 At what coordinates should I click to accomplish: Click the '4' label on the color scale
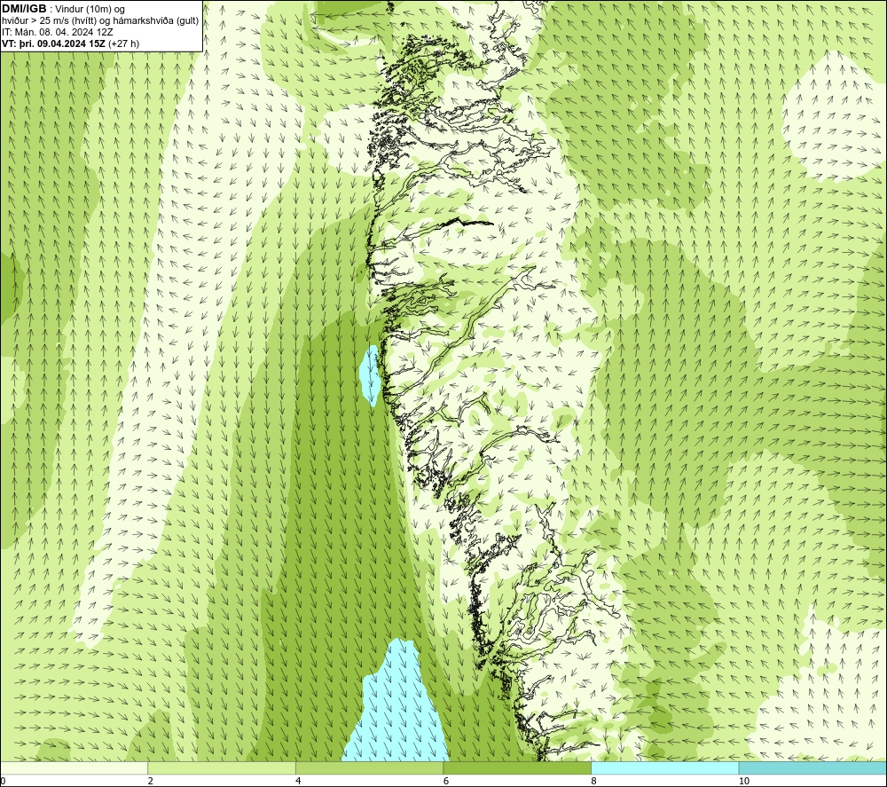(x=298, y=781)
